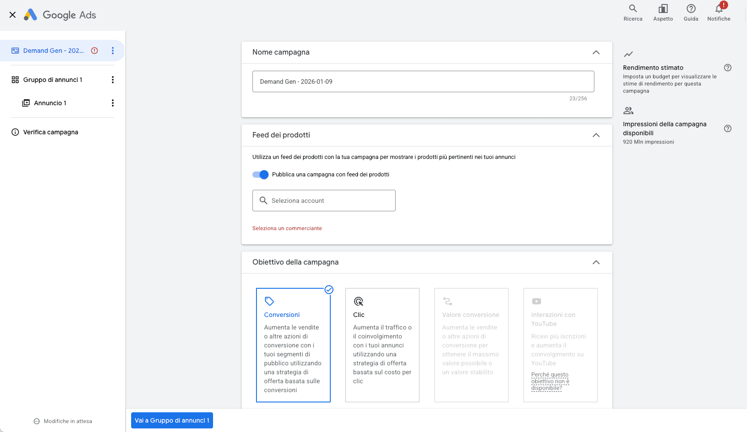The width and height of the screenshot is (747, 432).
Task: Open the three-dot menu for Demand Gen campaign
Action: [113, 51]
